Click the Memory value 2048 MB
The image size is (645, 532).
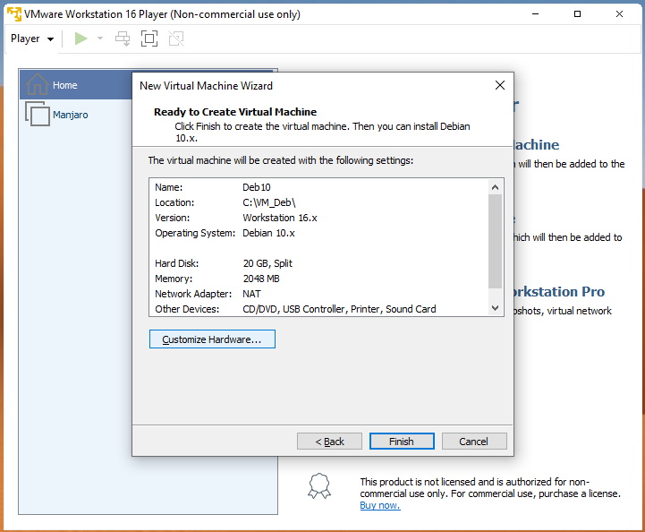pyautogui.click(x=261, y=279)
